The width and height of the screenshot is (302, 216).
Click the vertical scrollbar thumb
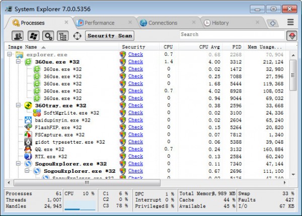pos(293,75)
